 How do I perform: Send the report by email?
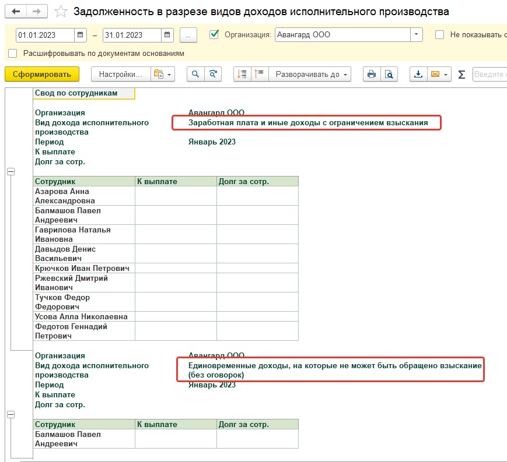[x=435, y=74]
